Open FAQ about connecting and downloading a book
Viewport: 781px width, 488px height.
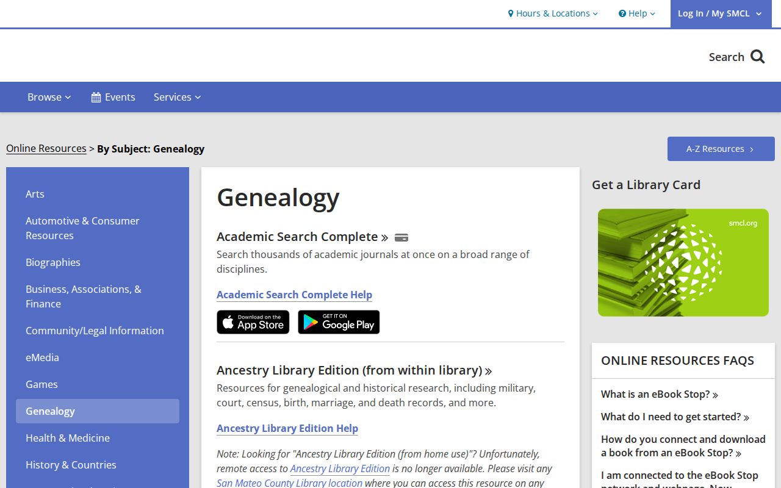[x=683, y=446]
